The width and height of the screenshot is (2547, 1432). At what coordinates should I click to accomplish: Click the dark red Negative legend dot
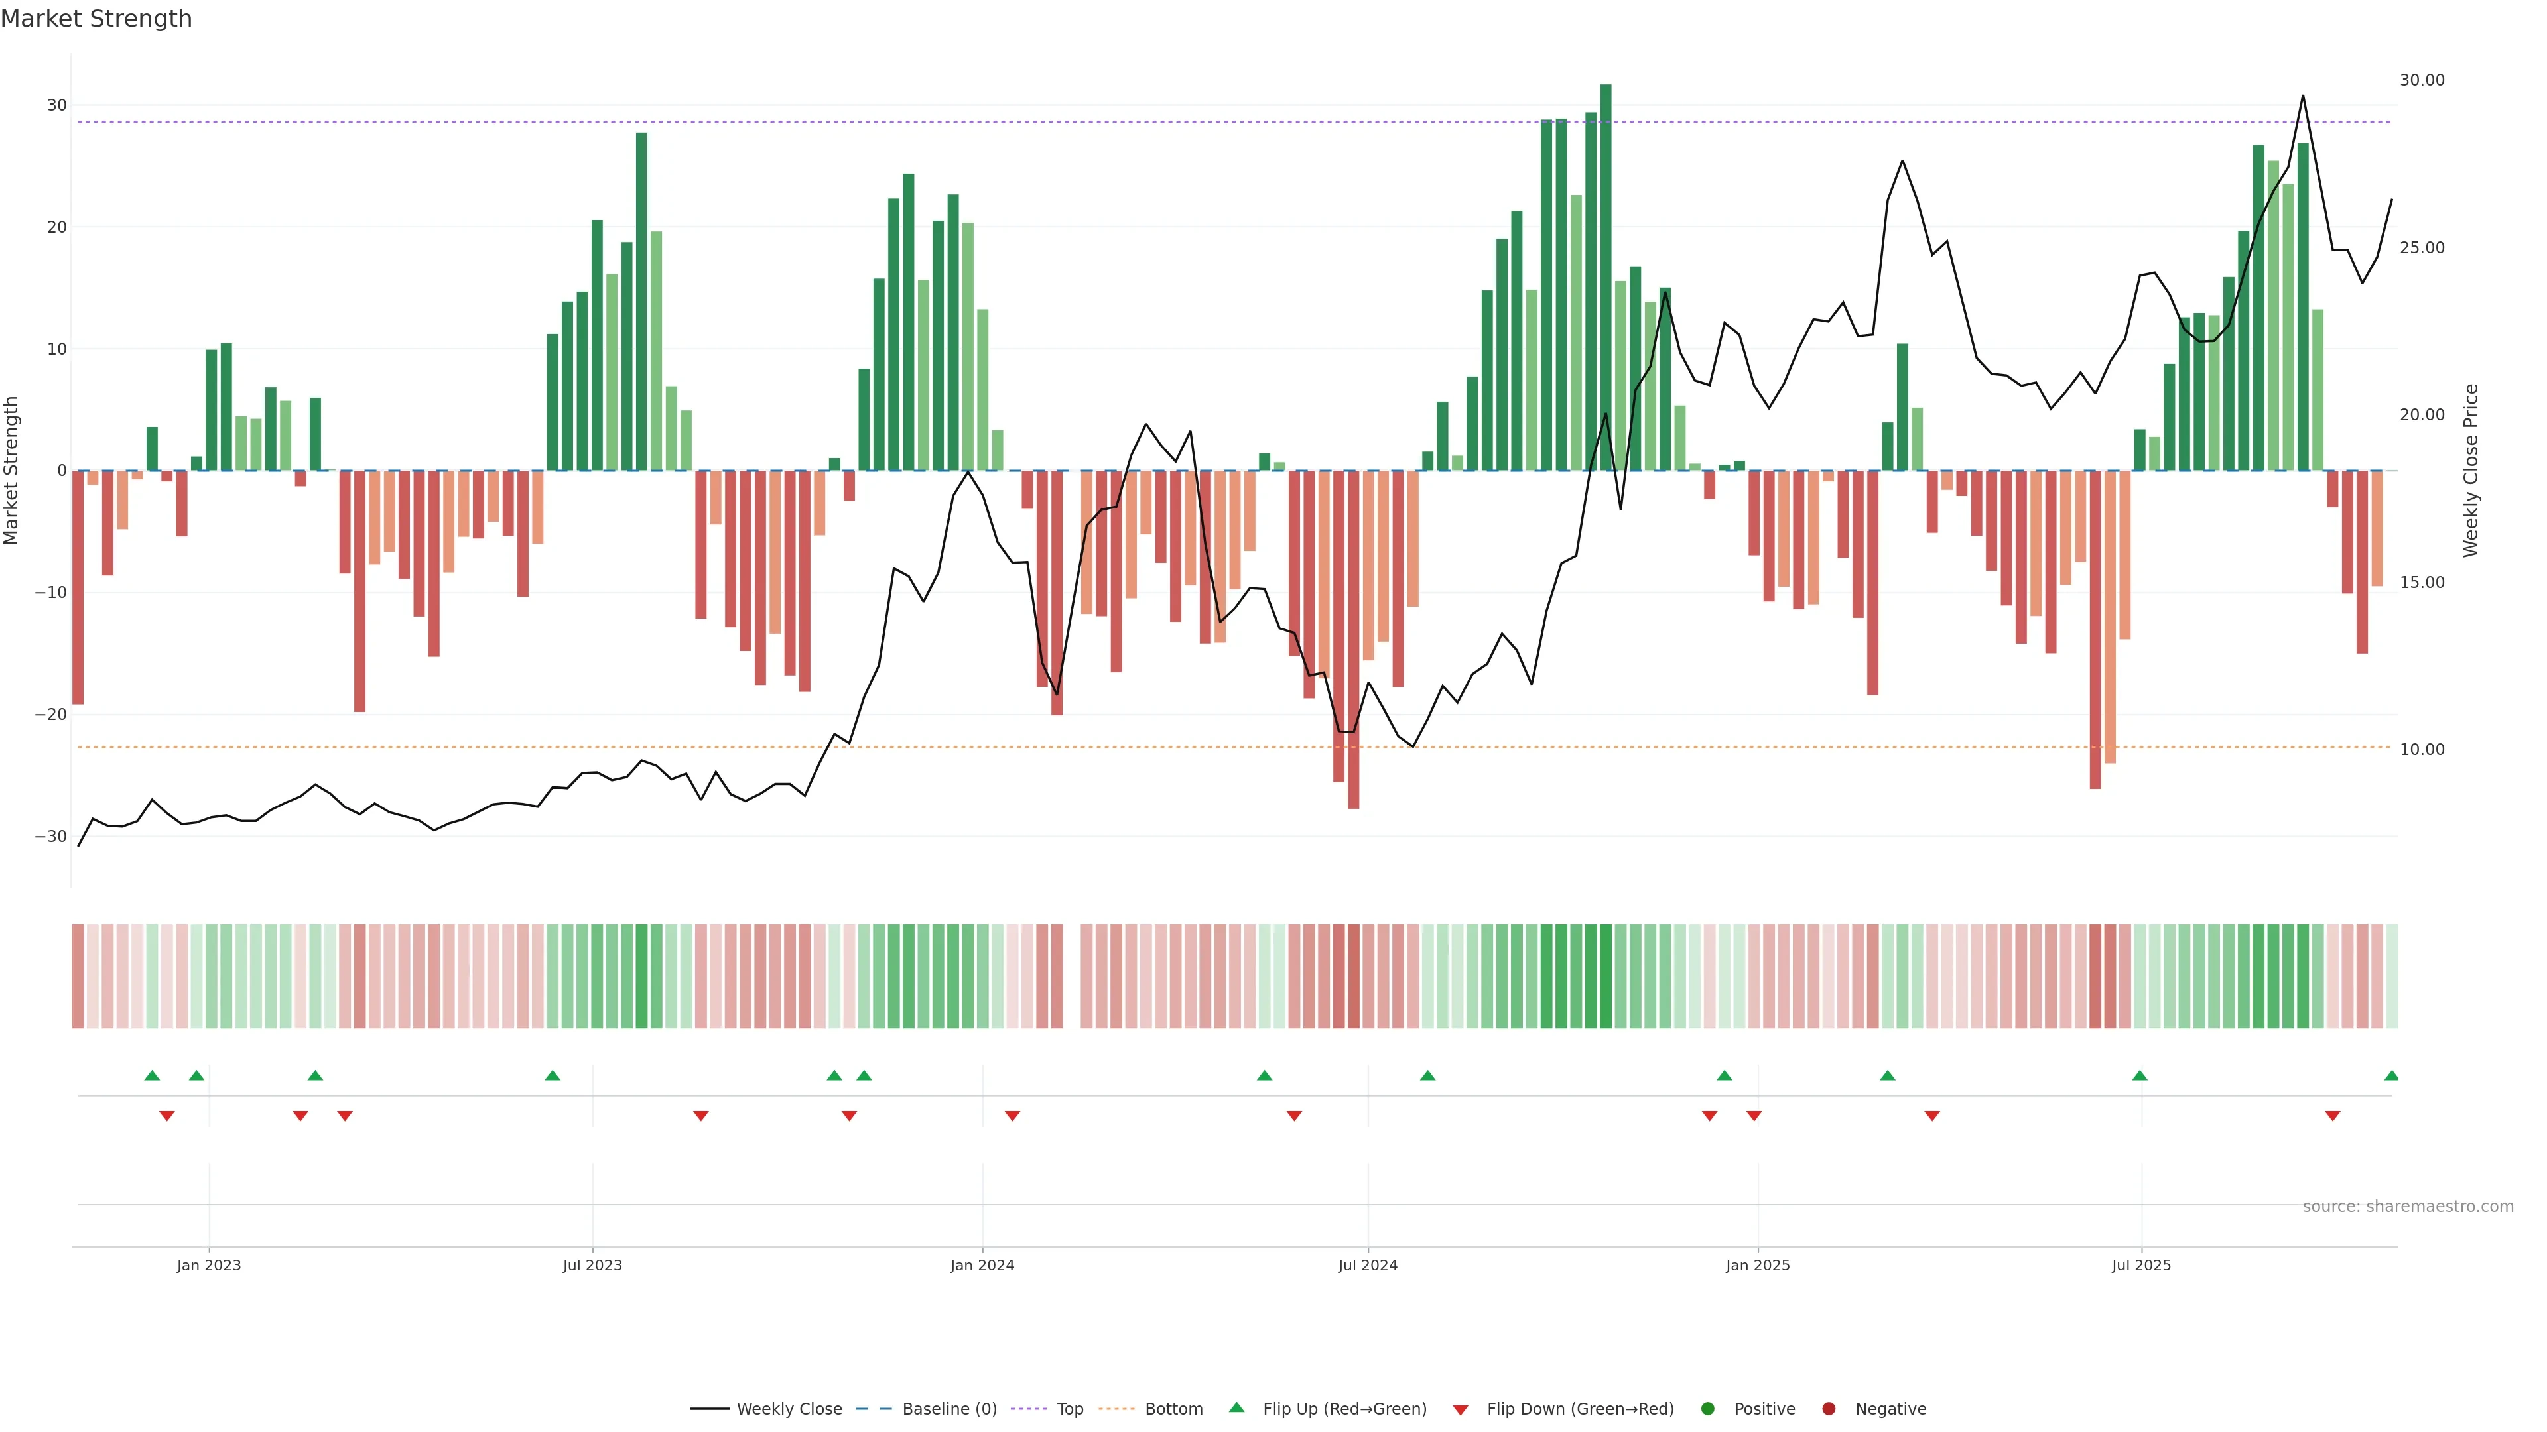tap(1828, 1409)
